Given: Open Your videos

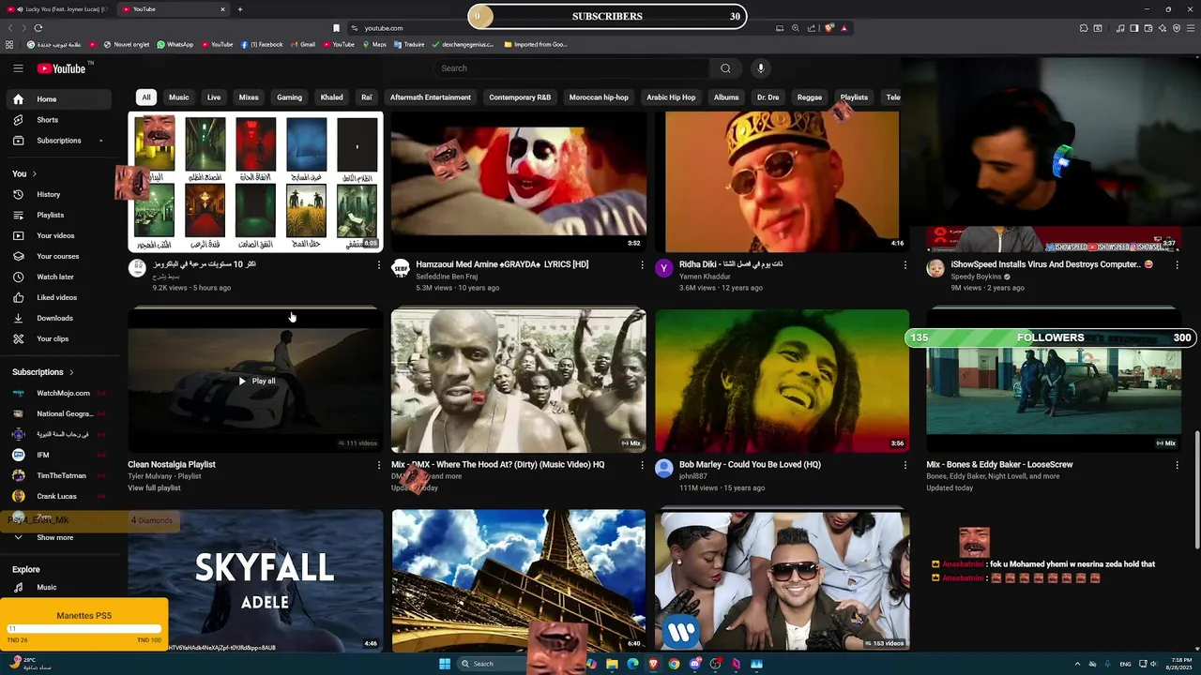Looking at the screenshot, I should pos(61,236).
